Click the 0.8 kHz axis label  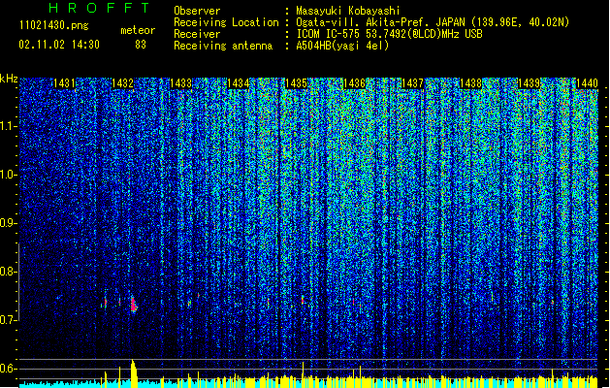click(9, 272)
